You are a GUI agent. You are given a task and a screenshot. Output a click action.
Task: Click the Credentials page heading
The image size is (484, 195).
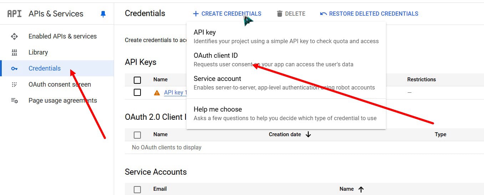tap(145, 14)
